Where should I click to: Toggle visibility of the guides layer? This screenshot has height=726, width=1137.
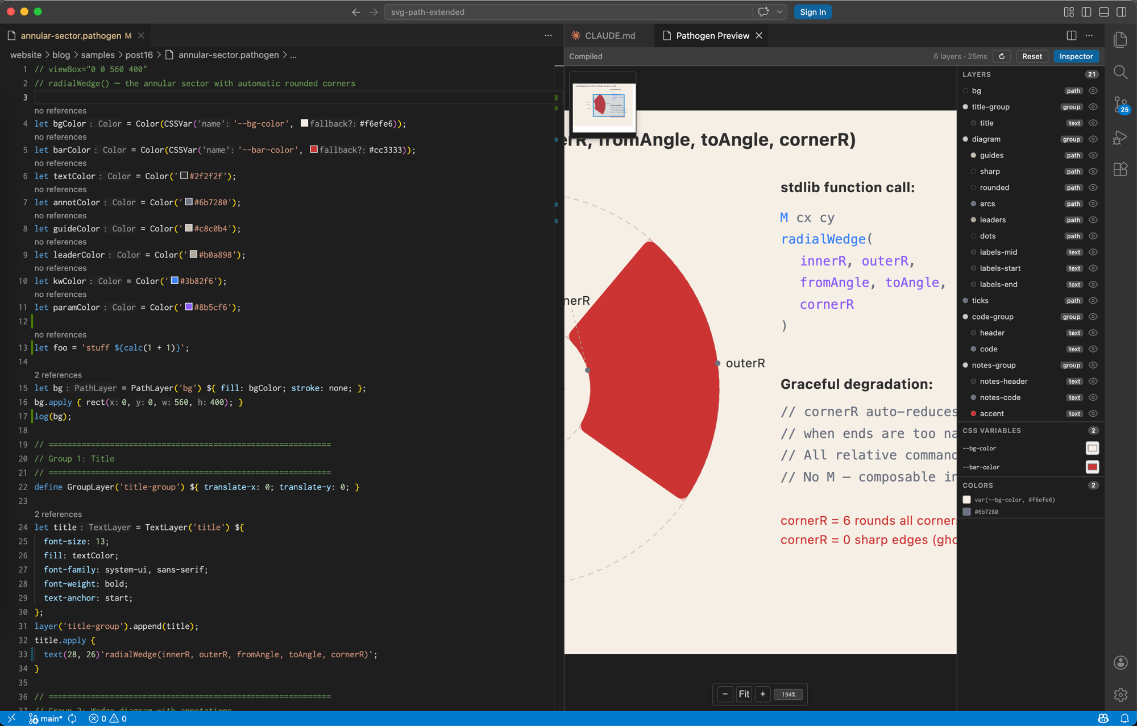coord(1093,155)
